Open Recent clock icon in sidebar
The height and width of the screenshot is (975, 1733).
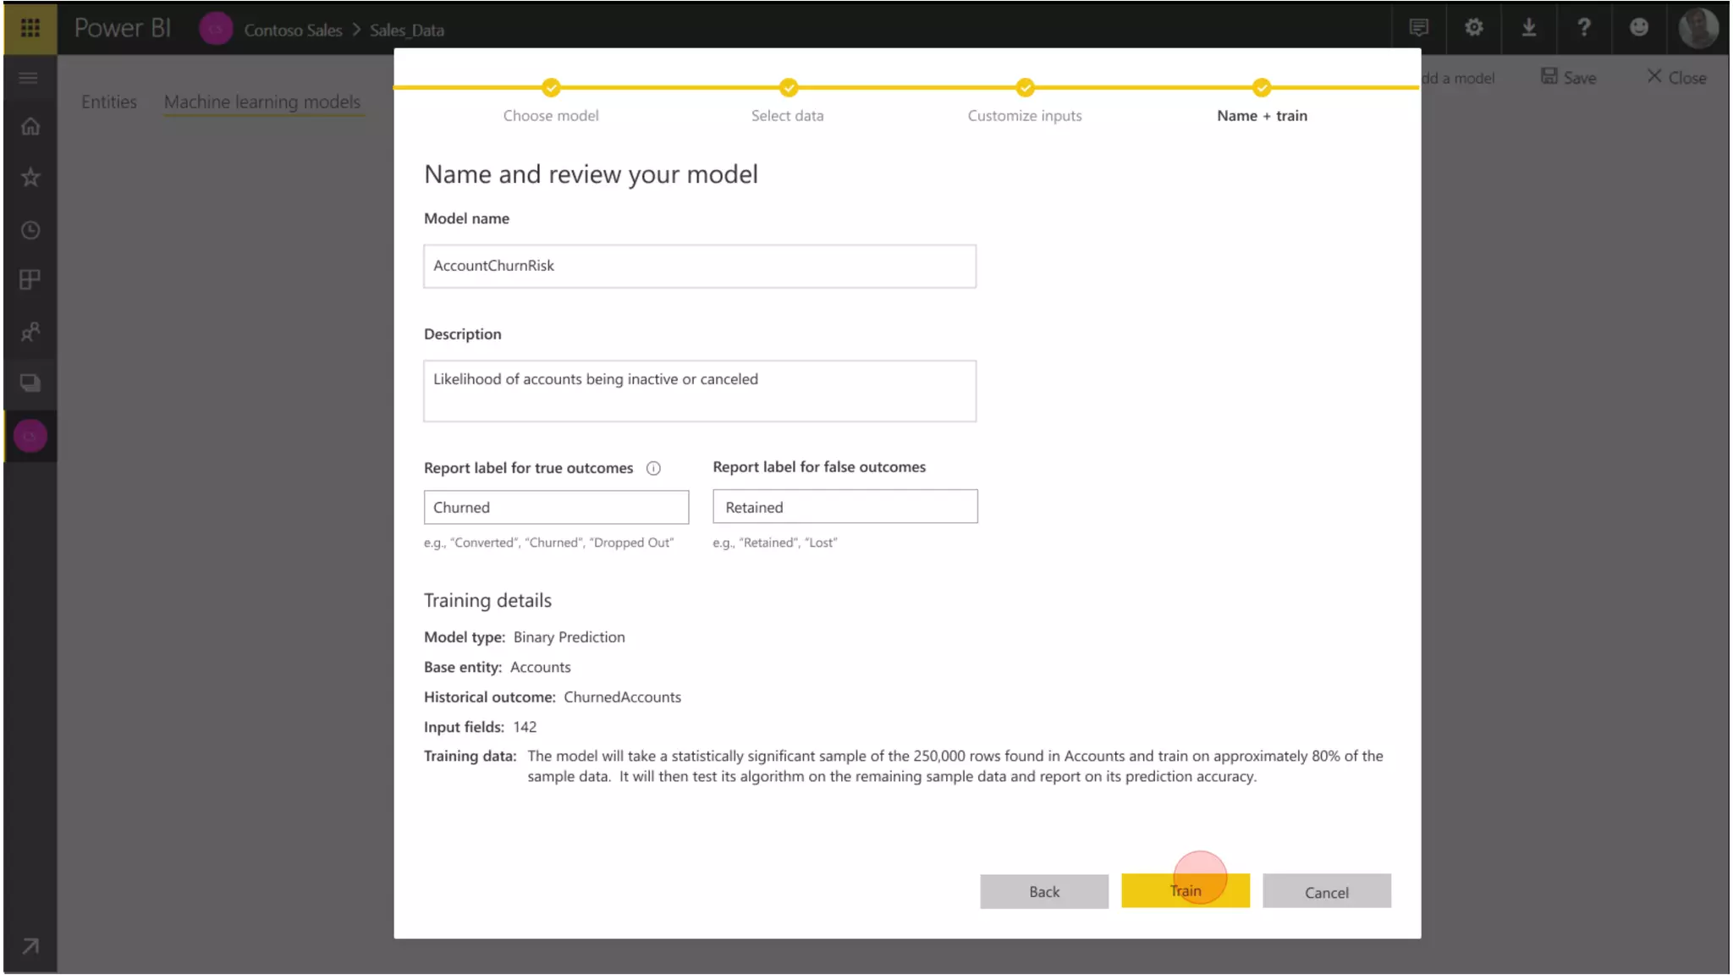30,230
